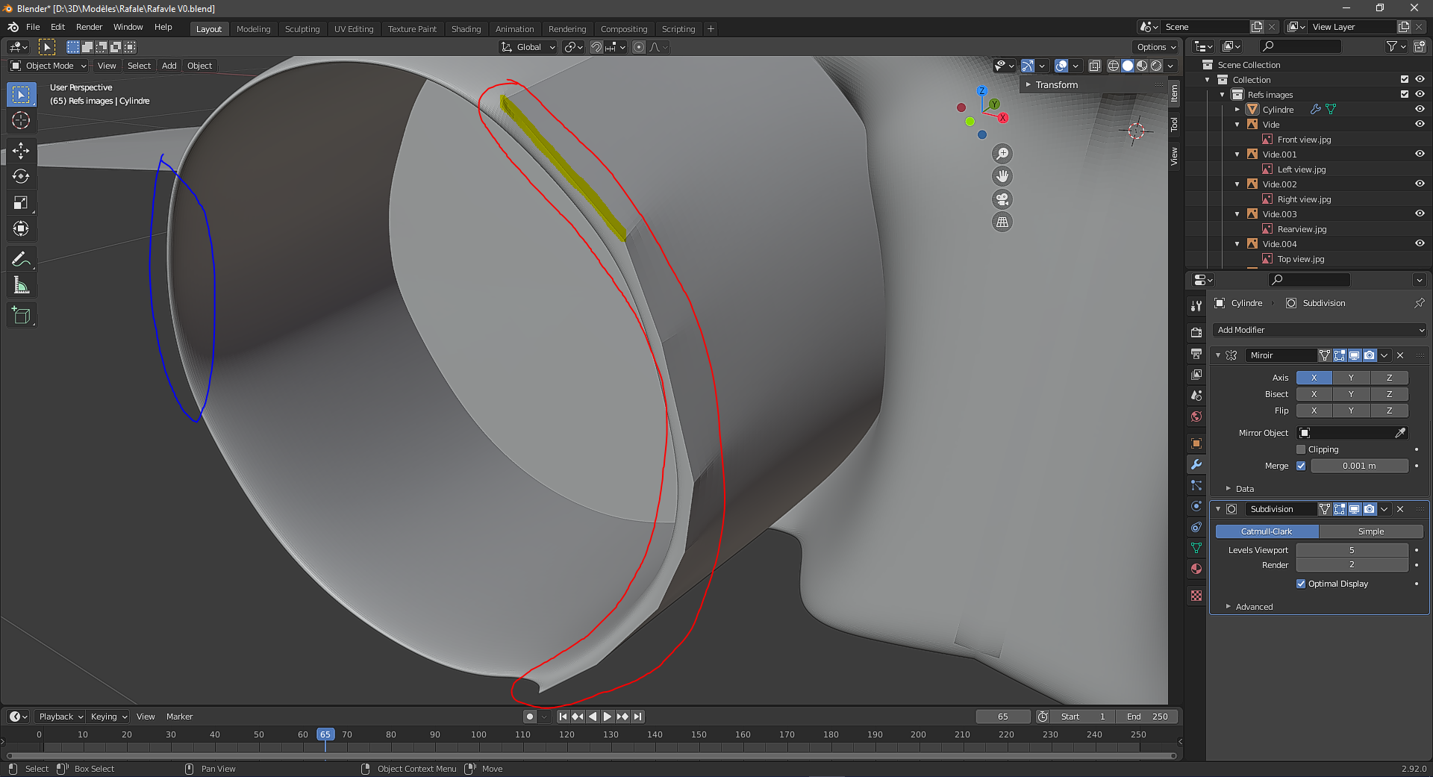Select the Add Cube tool
The image size is (1433, 777).
(x=21, y=315)
